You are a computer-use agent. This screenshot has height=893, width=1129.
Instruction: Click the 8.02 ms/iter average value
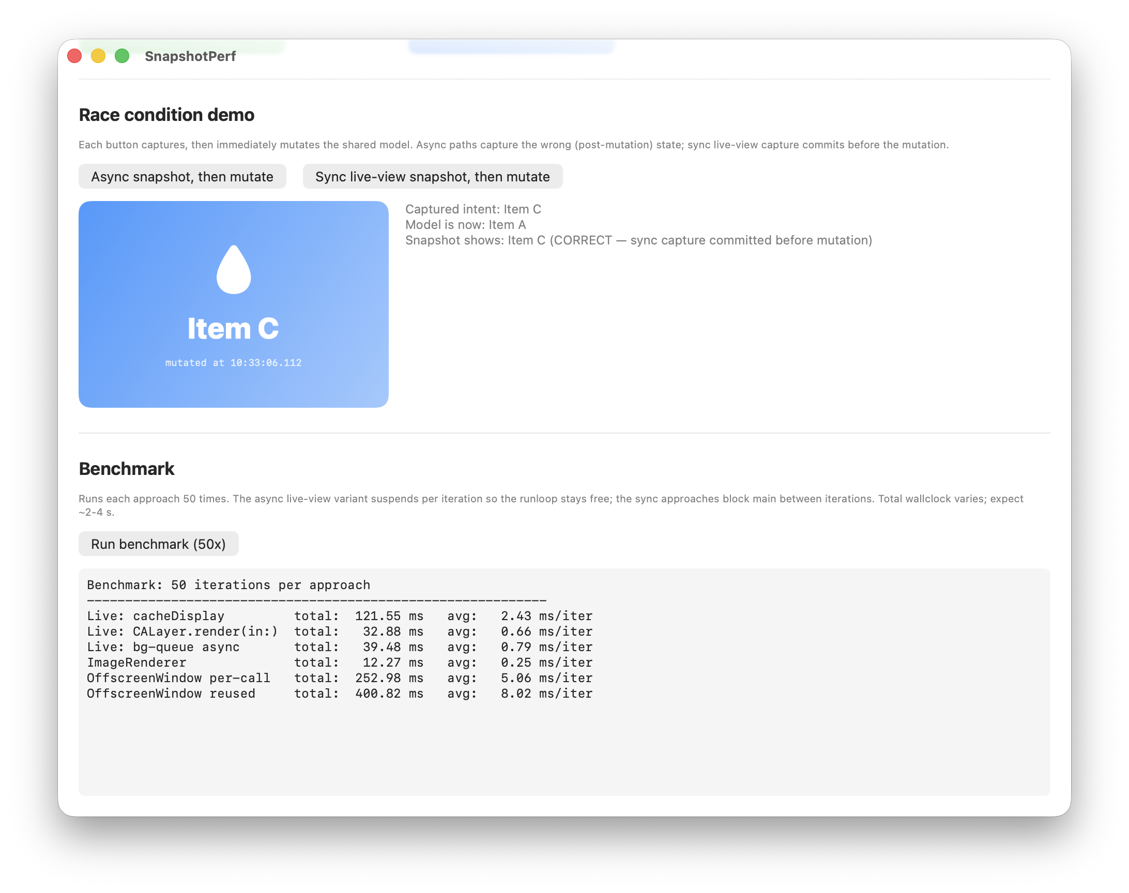pyautogui.click(x=546, y=694)
